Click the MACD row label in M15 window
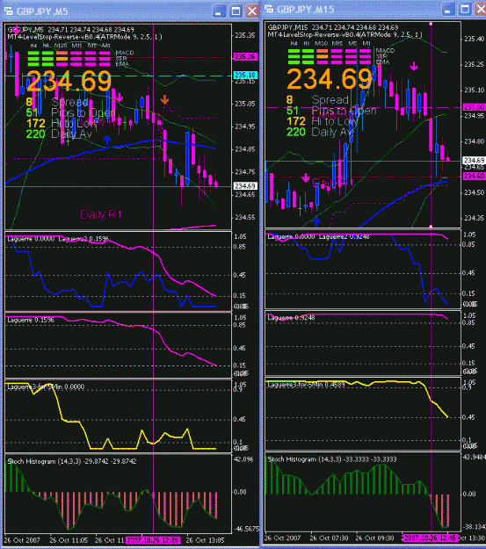The image size is (486, 549). (x=385, y=50)
